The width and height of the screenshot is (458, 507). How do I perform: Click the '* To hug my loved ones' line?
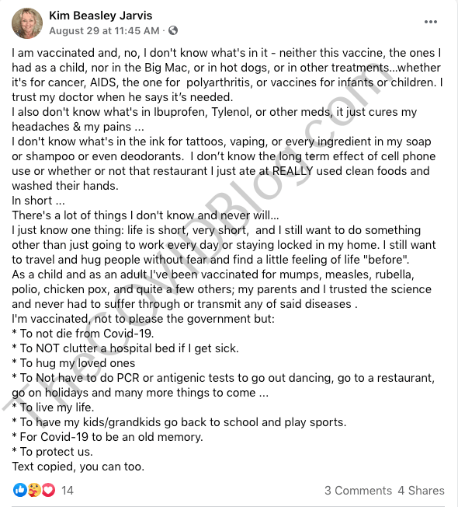74,363
